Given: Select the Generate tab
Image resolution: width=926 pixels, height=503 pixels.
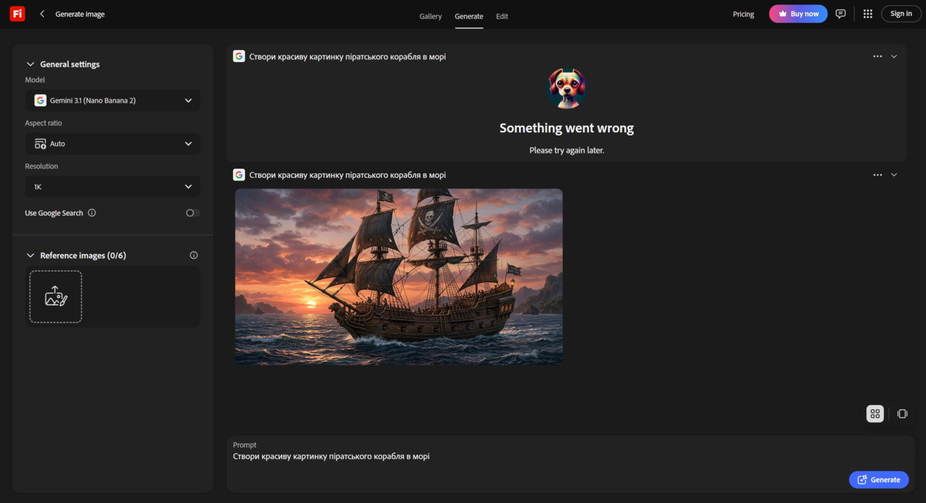Looking at the screenshot, I should [x=469, y=16].
